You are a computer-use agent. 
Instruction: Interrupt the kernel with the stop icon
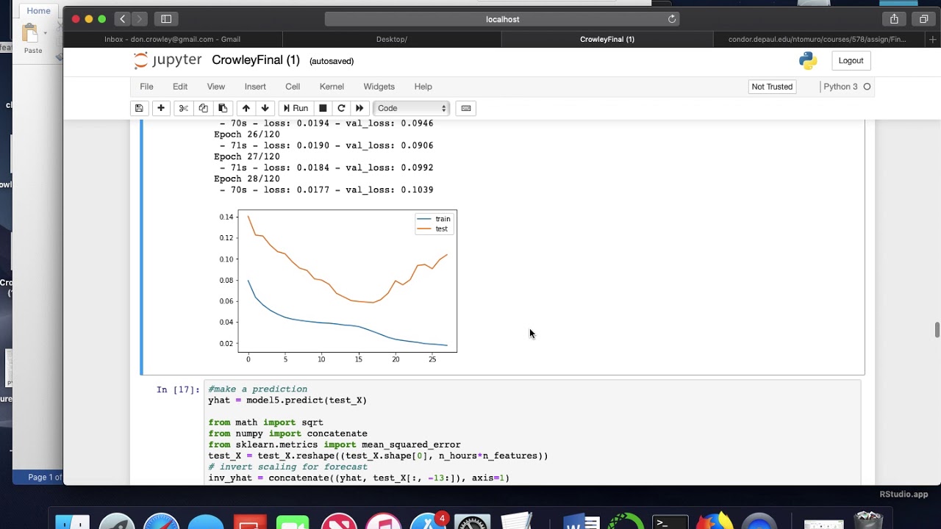(323, 108)
